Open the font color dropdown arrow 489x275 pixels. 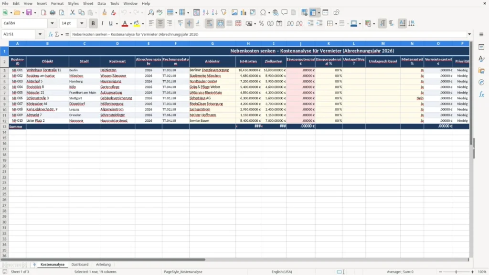coord(131,23)
